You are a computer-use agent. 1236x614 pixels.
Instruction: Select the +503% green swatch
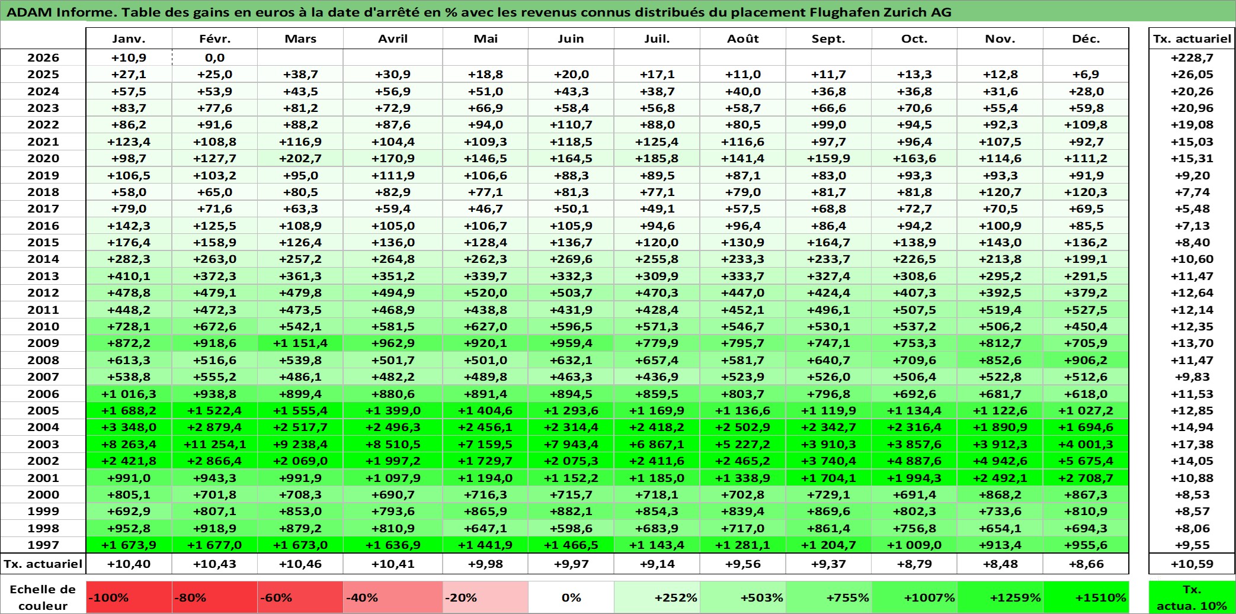743,597
